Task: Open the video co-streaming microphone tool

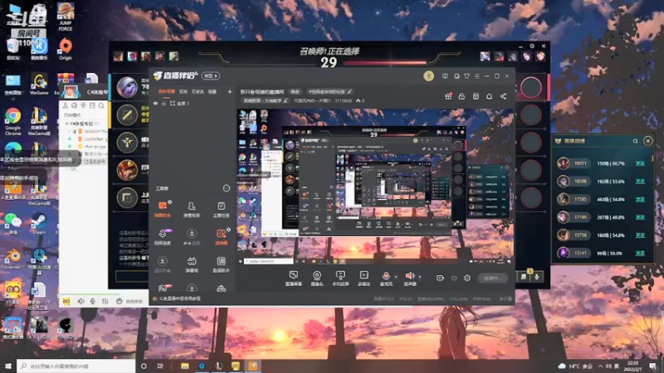Action: click(x=162, y=237)
